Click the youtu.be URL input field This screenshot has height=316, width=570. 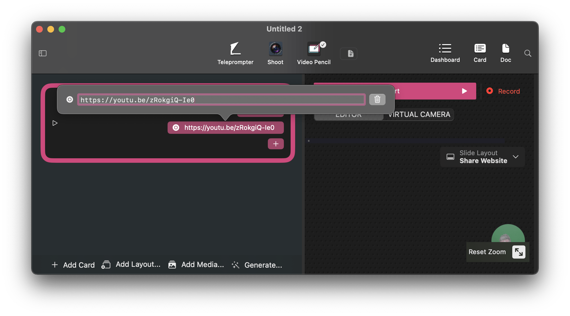pyautogui.click(x=221, y=100)
